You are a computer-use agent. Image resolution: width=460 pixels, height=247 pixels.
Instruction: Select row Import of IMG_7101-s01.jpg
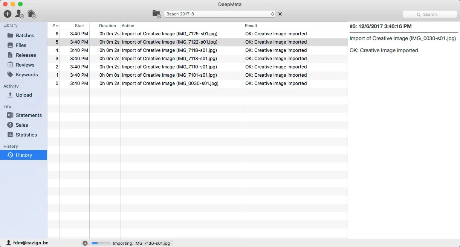tap(197, 75)
